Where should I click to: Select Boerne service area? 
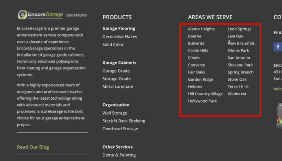[x=195, y=36]
